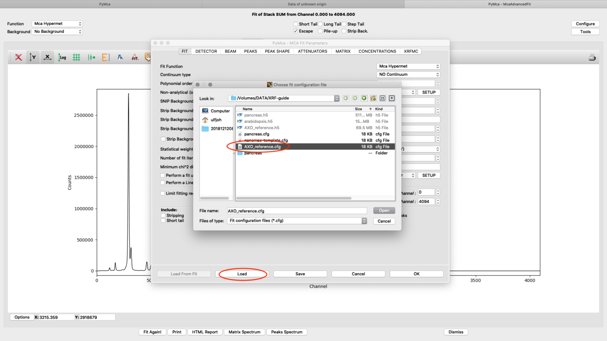
Task: Enable the Short Tail option
Action: click(295, 24)
